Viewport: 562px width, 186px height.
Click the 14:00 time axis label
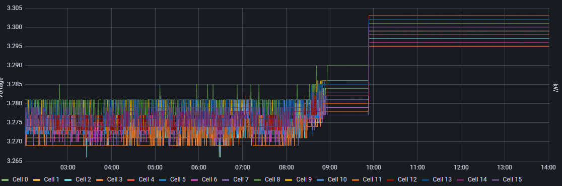click(x=548, y=167)
